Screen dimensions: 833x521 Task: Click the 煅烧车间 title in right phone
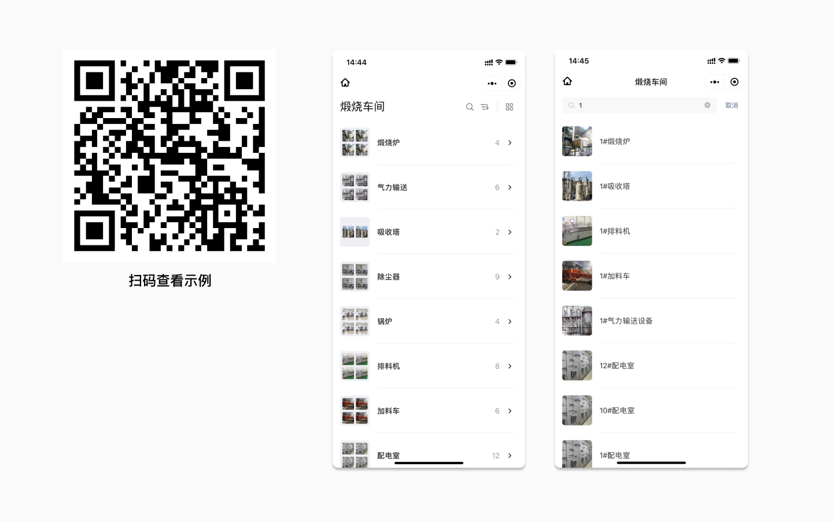[651, 82]
